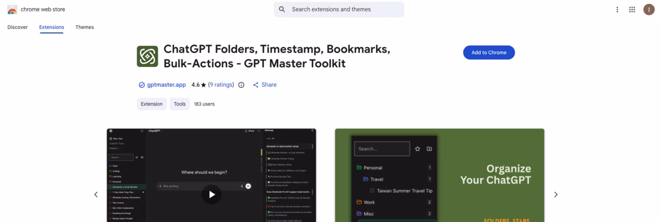The width and height of the screenshot is (660, 222).
Task: Click the GPT Master Toolkit extension logo
Action: (147, 56)
